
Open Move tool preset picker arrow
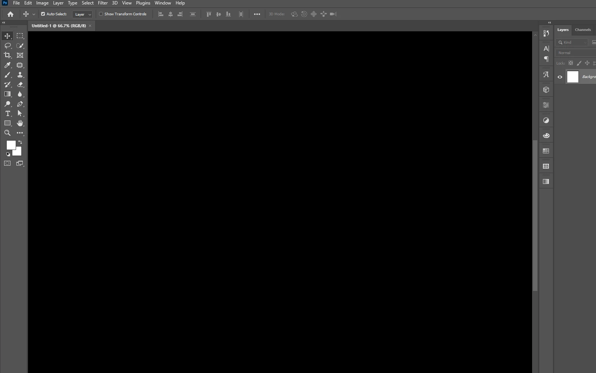click(x=34, y=14)
